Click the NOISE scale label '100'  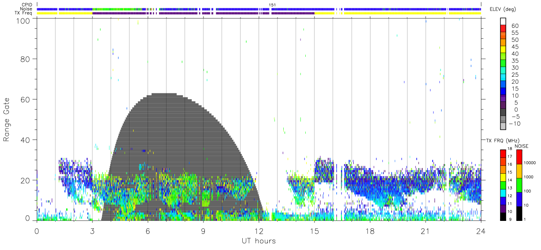click(528, 191)
